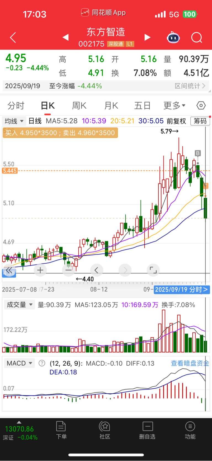Image resolution: width=212 pixels, height=461 pixels.
Task: Open MACD help question mark
Action: tap(42, 363)
